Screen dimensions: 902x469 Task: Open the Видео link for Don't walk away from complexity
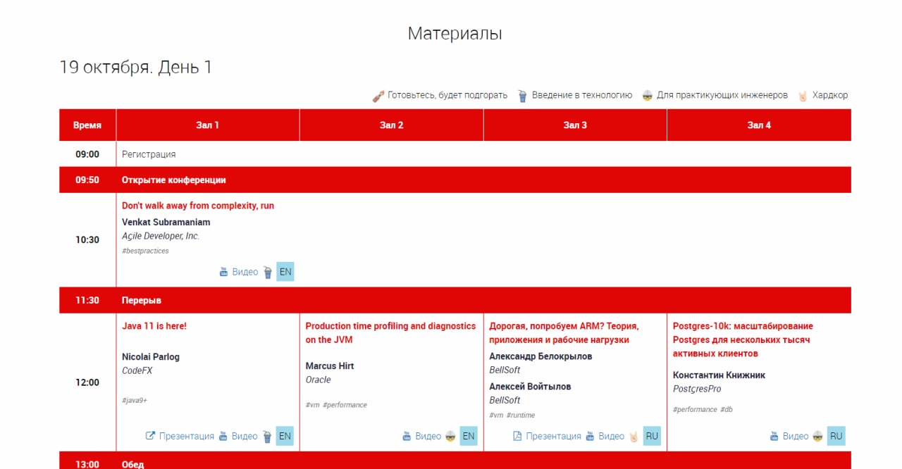[x=245, y=272]
